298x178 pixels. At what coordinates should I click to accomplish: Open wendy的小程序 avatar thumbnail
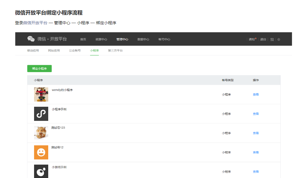(41, 94)
